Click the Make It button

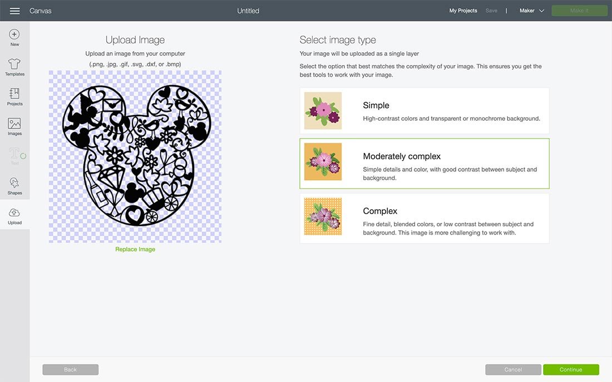(x=579, y=11)
